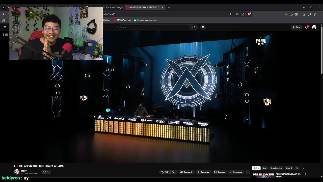Open the browser main menu icon
323x182 pixels.
point(319,14)
